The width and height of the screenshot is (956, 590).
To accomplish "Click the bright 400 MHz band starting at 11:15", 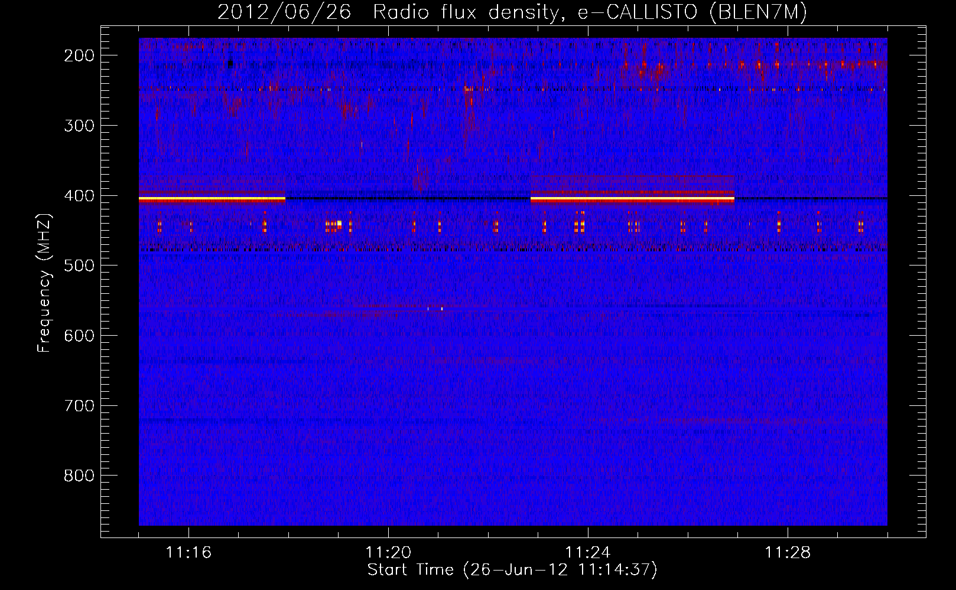I will pos(212,199).
